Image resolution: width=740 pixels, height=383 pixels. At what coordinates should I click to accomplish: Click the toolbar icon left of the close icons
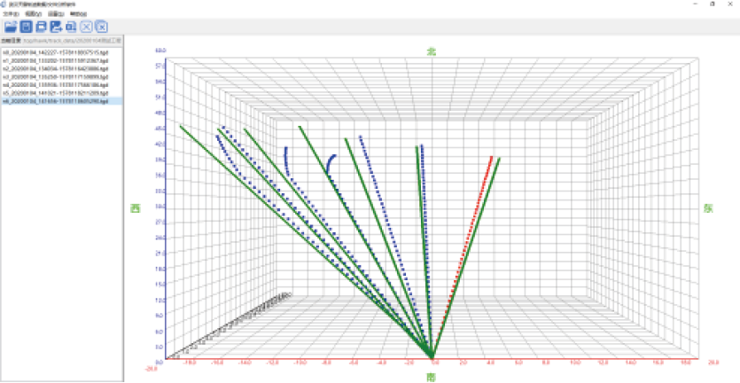click(x=71, y=27)
